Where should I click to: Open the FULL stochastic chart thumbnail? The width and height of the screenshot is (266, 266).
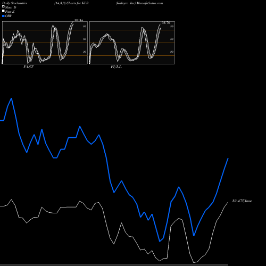point(132,43)
